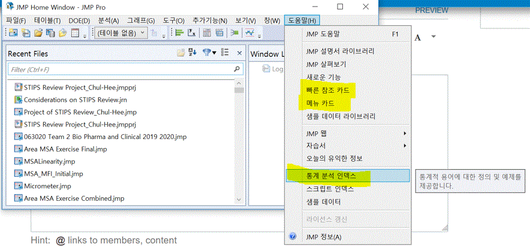The width and height of the screenshot is (530, 247).
Task: Select 메뉴 카드 menu entry
Action: [348, 103]
